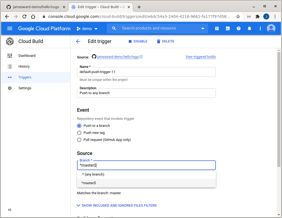The height and width of the screenshot is (218, 282).
Task: Click the DISABLE trigger button
Action: pyautogui.click(x=138, y=41)
